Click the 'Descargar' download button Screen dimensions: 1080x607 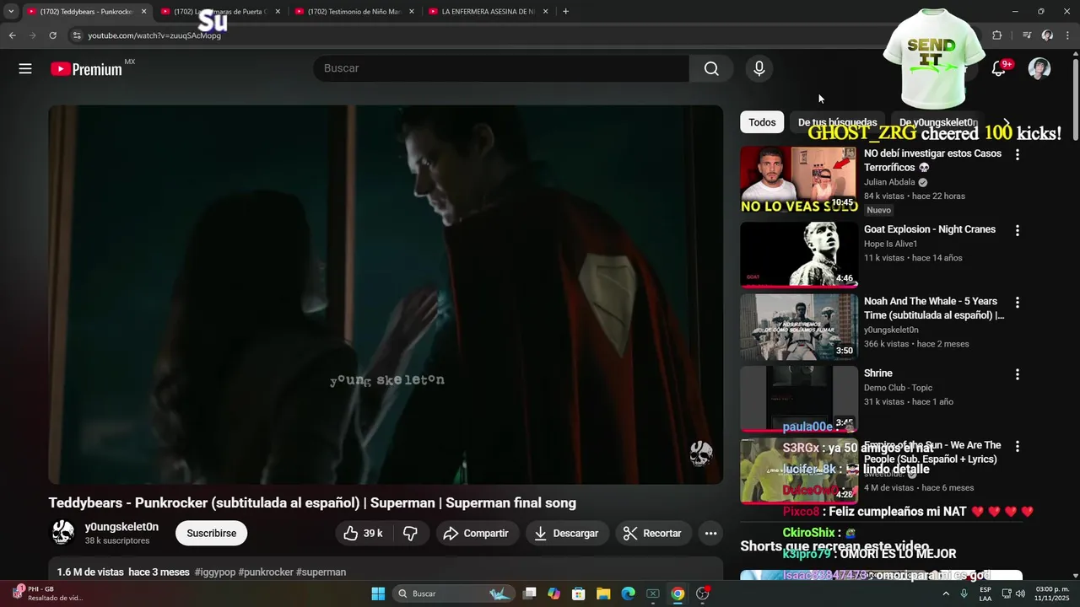567,534
